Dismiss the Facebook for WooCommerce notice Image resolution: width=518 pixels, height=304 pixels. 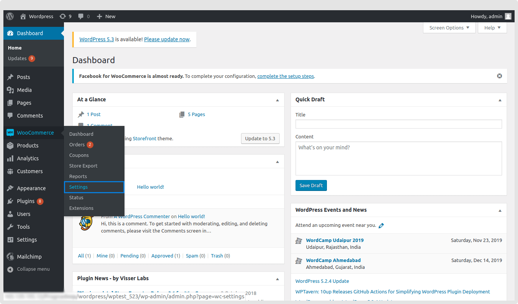click(x=499, y=76)
